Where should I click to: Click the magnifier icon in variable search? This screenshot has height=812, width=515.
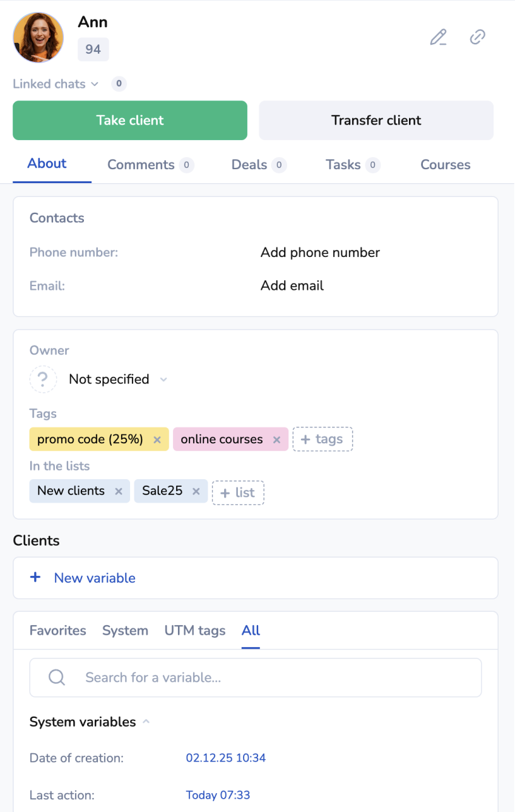click(57, 678)
